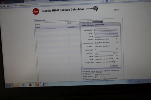Select the Download Page tab
This screenshot has height=100, width=151.
[40, 20]
